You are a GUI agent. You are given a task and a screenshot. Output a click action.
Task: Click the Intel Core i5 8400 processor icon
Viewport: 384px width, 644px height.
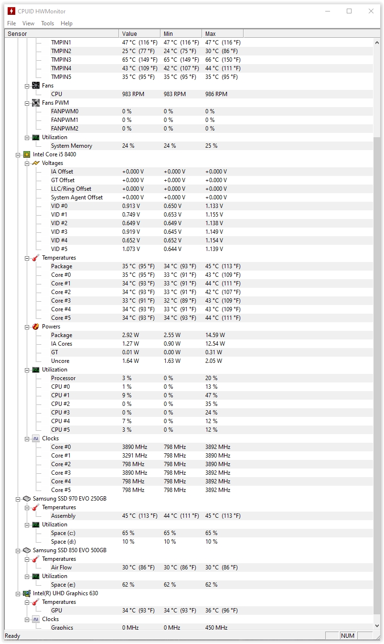coord(27,154)
